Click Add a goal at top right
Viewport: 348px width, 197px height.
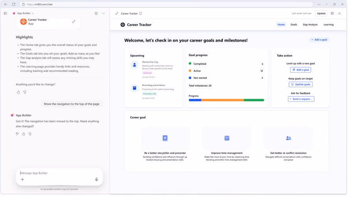tap(319, 40)
